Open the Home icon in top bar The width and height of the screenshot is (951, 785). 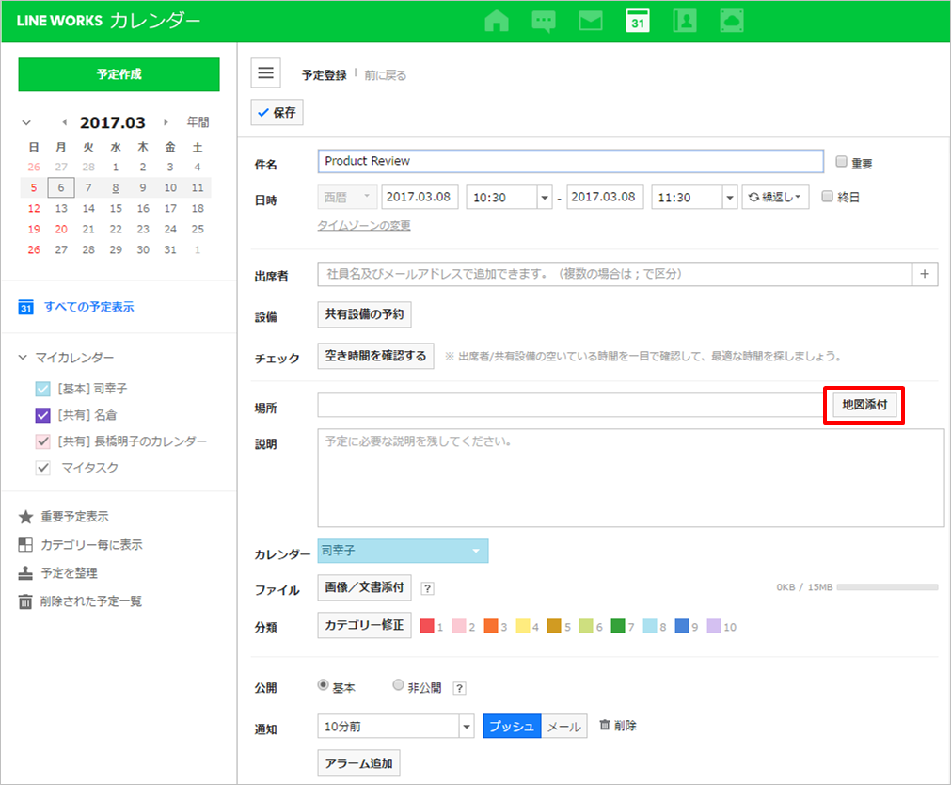pos(496,21)
